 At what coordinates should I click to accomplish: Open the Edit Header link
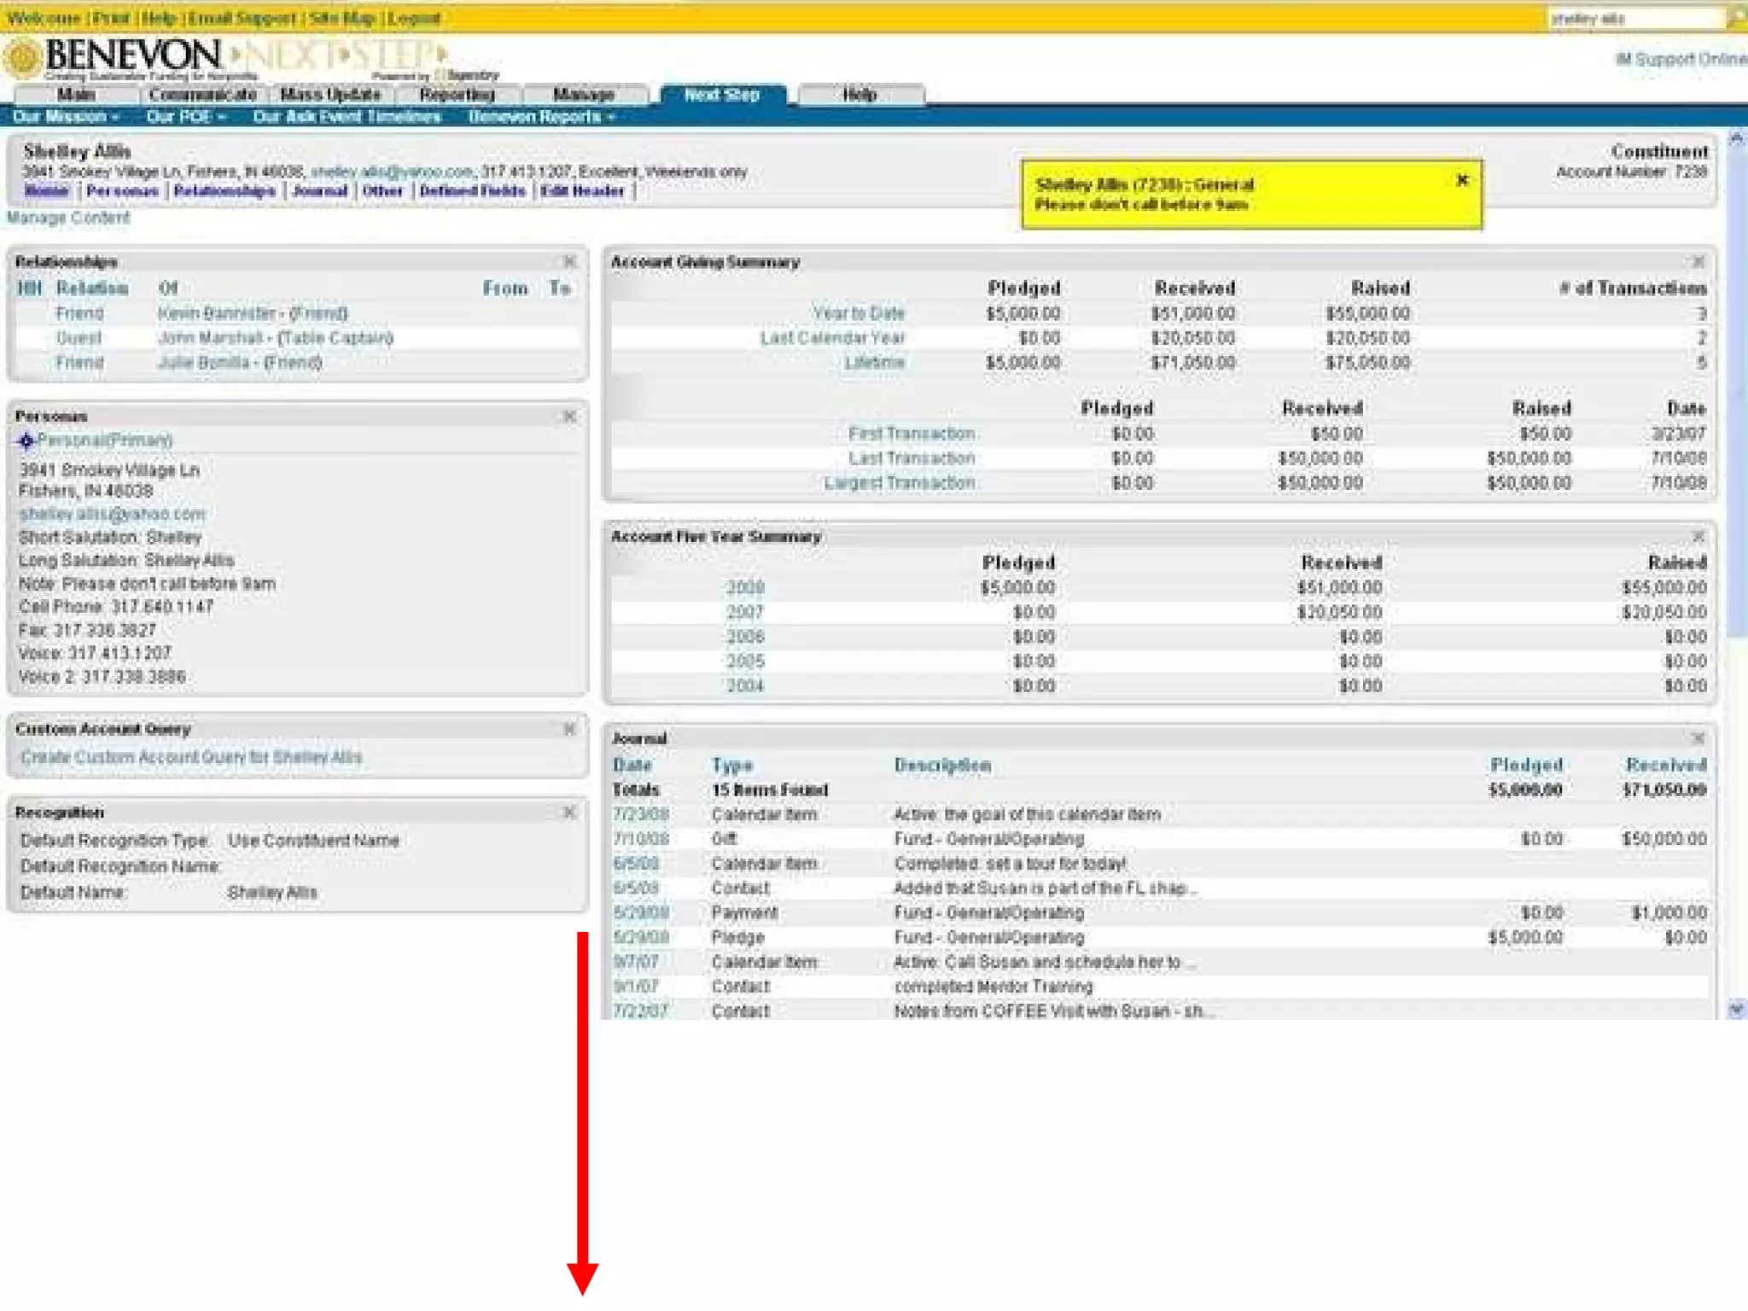582,191
